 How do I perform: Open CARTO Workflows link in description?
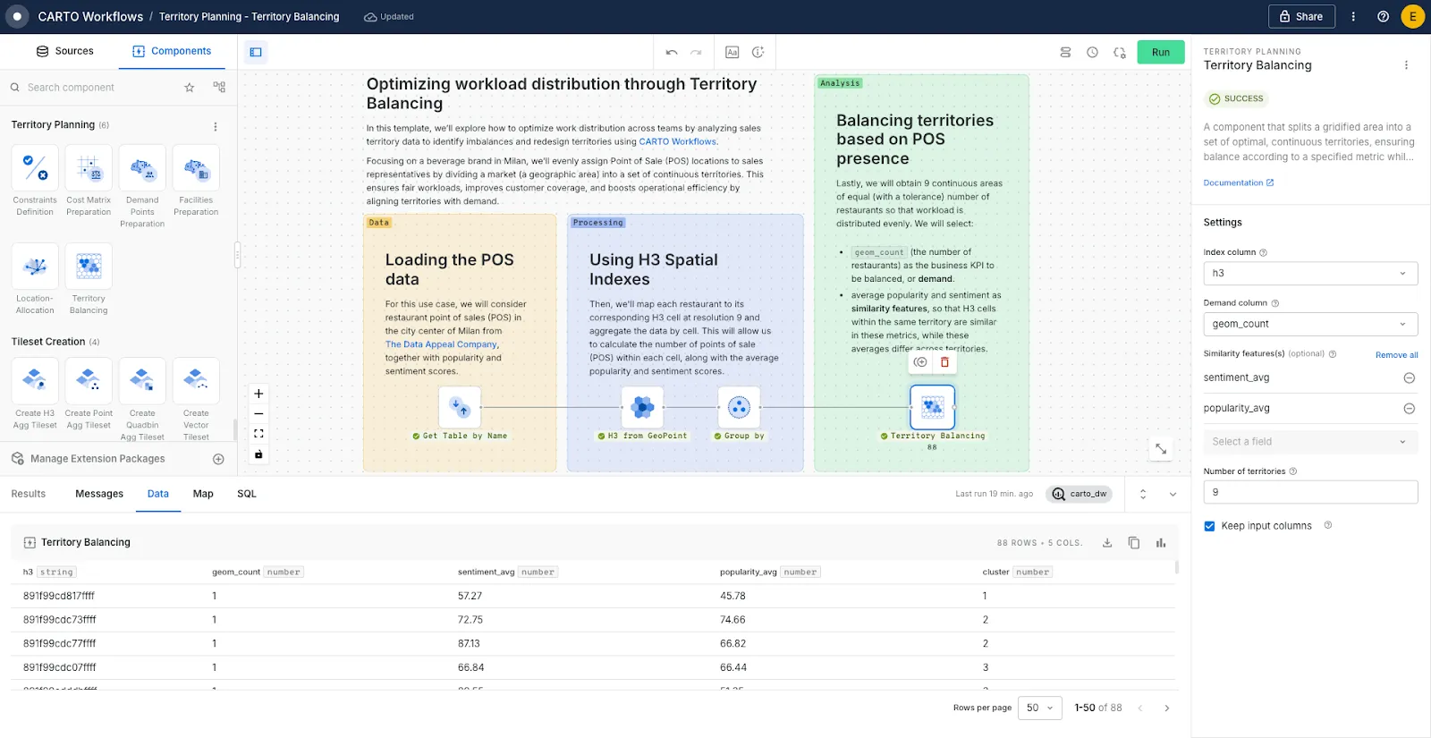[677, 141]
